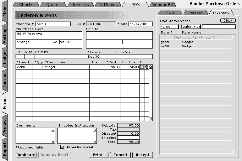Click line items scroll down arrow
This screenshot has height=161, width=242.
[x=151, y=119]
